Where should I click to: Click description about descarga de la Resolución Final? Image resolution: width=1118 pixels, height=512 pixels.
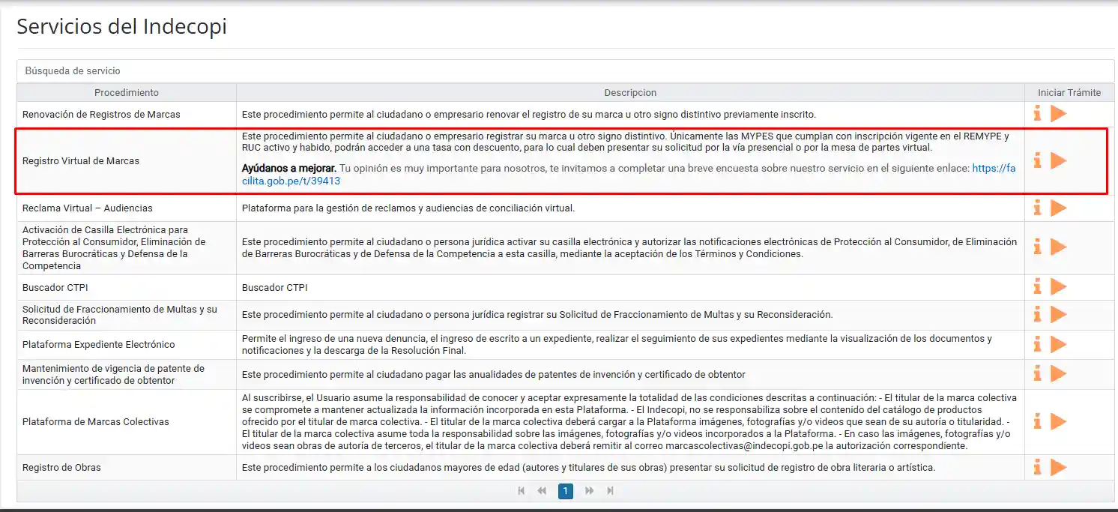(x=617, y=344)
